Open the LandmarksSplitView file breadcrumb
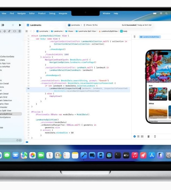 (x=108, y=31)
